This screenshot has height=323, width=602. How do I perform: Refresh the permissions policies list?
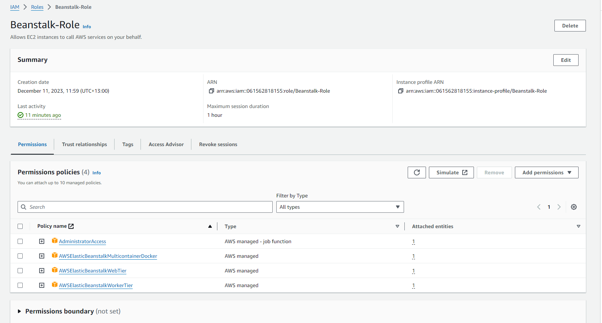point(416,172)
